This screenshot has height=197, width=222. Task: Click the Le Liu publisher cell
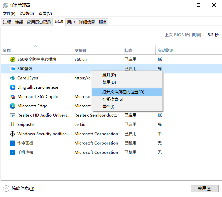pyautogui.click(x=80, y=125)
